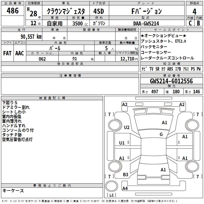Click the chassis number GWS214-6012556
Screen dimensions: 204x204
point(171,81)
